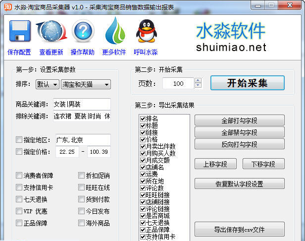Click the 导出保存到csv文件 button
Screen dimensions: 305x241
pos(240,229)
